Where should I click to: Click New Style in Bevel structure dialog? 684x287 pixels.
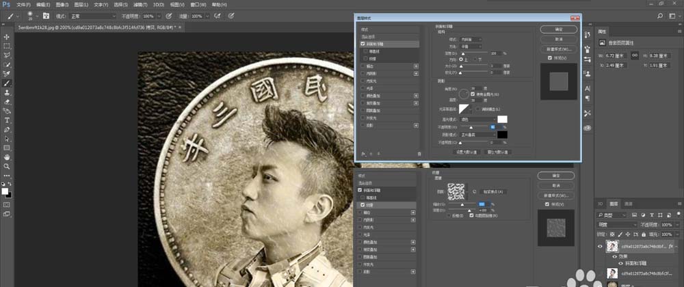[558, 49]
